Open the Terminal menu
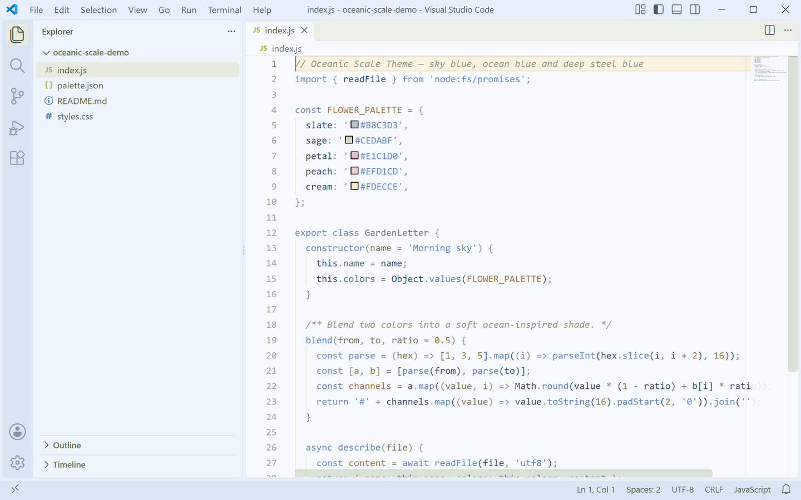 click(225, 10)
